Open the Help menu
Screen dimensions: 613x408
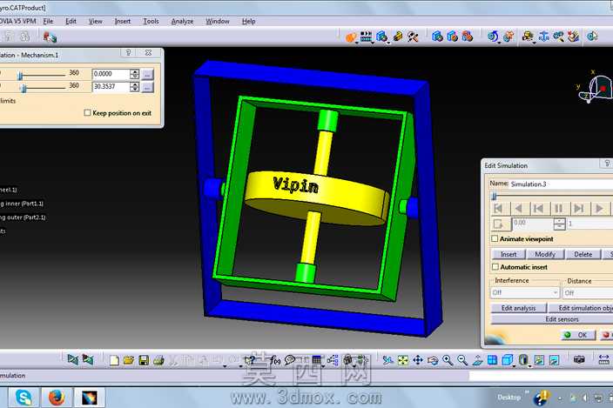click(x=249, y=21)
